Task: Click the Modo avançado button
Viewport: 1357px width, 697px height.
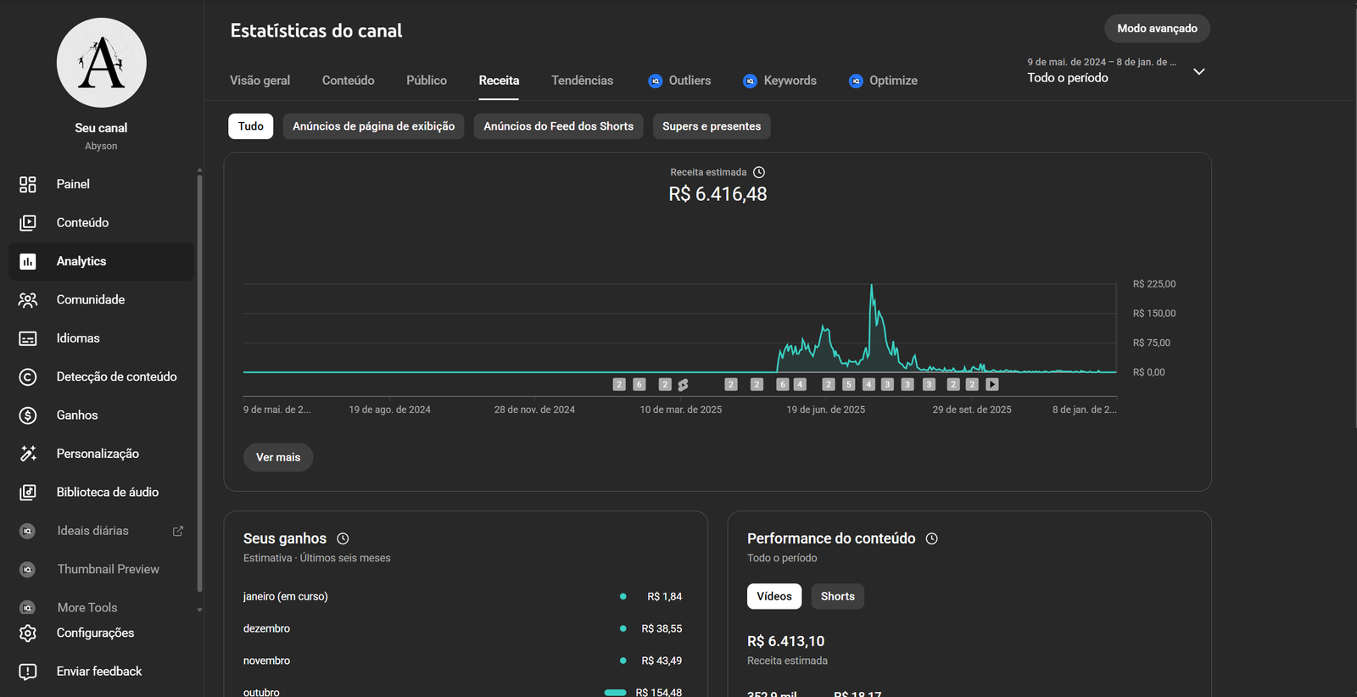Action: click(1157, 29)
